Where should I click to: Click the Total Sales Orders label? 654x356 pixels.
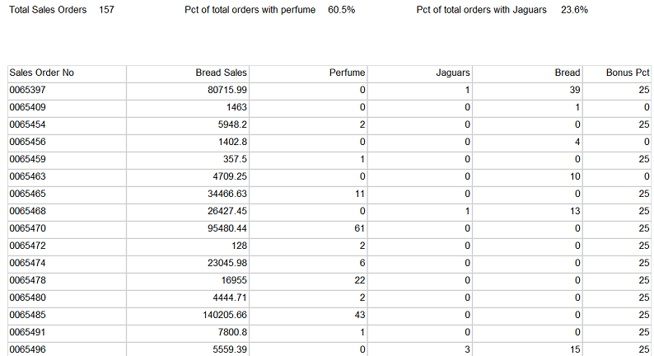coord(49,10)
